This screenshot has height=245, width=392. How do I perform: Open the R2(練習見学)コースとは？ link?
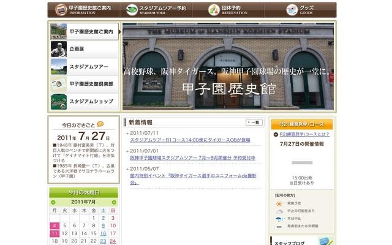tap(304, 134)
